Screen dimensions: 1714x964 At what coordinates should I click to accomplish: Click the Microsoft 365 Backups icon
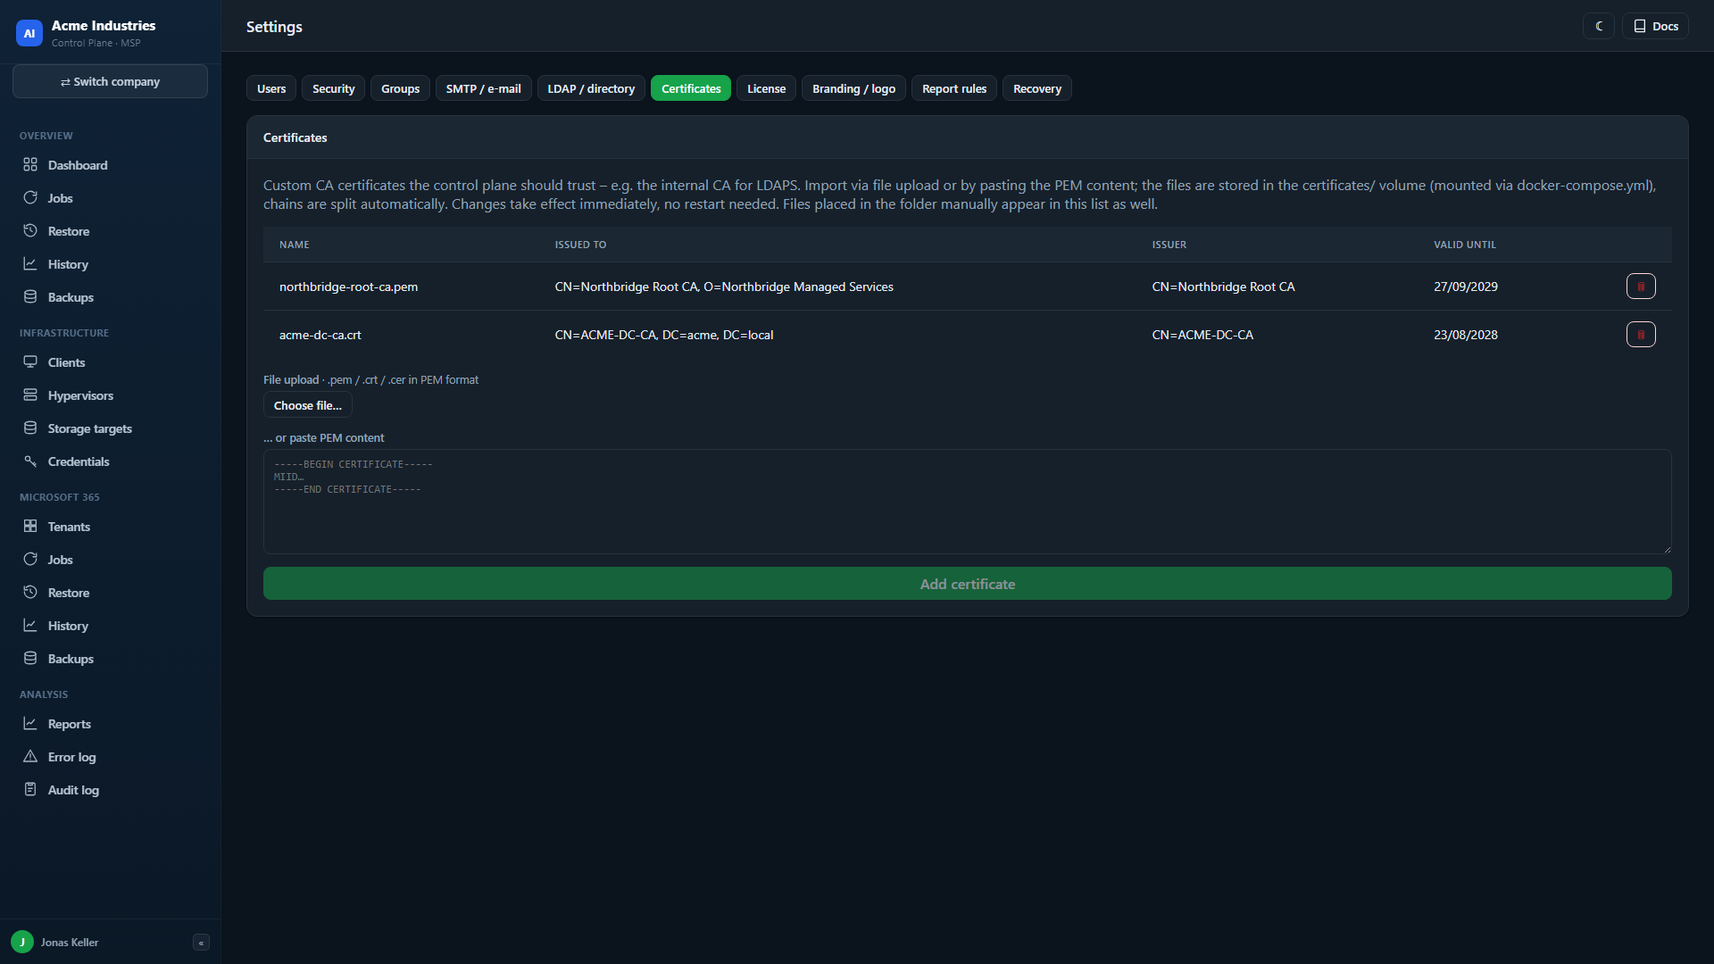pyautogui.click(x=30, y=659)
